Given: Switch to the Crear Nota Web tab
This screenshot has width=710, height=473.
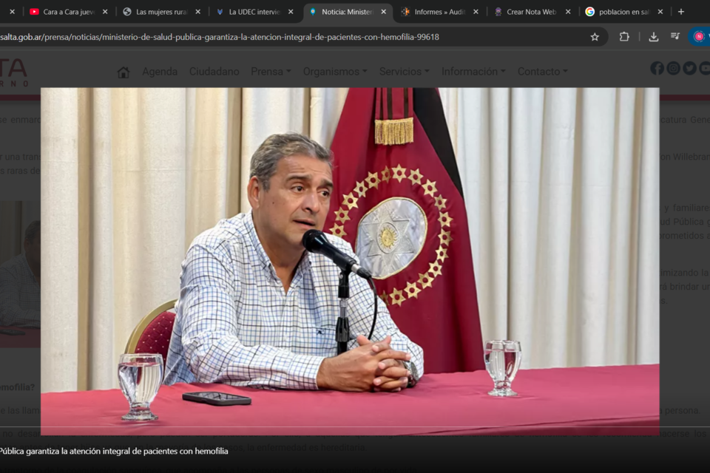Looking at the screenshot, I should pos(530,12).
